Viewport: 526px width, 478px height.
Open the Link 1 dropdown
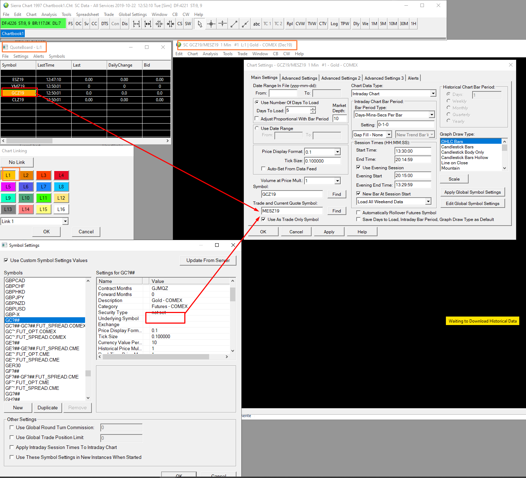pos(65,221)
